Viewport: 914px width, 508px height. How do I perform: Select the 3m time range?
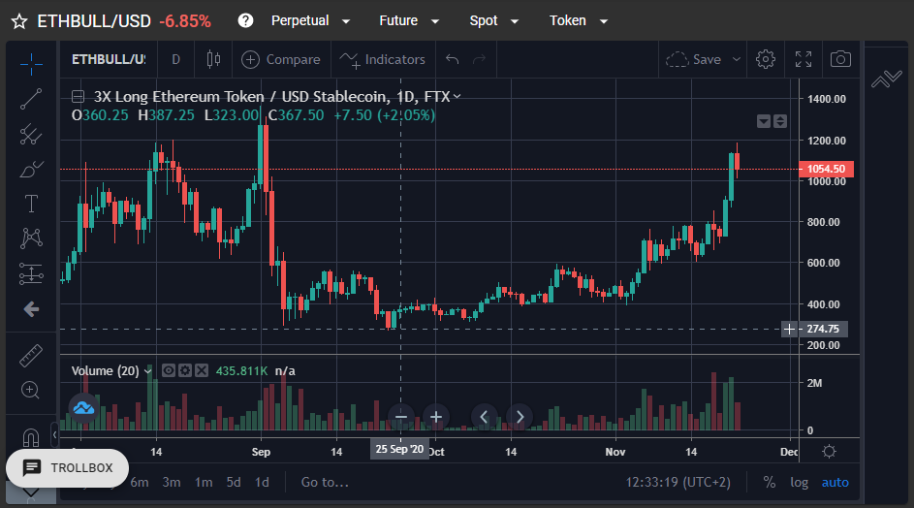click(x=172, y=483)
